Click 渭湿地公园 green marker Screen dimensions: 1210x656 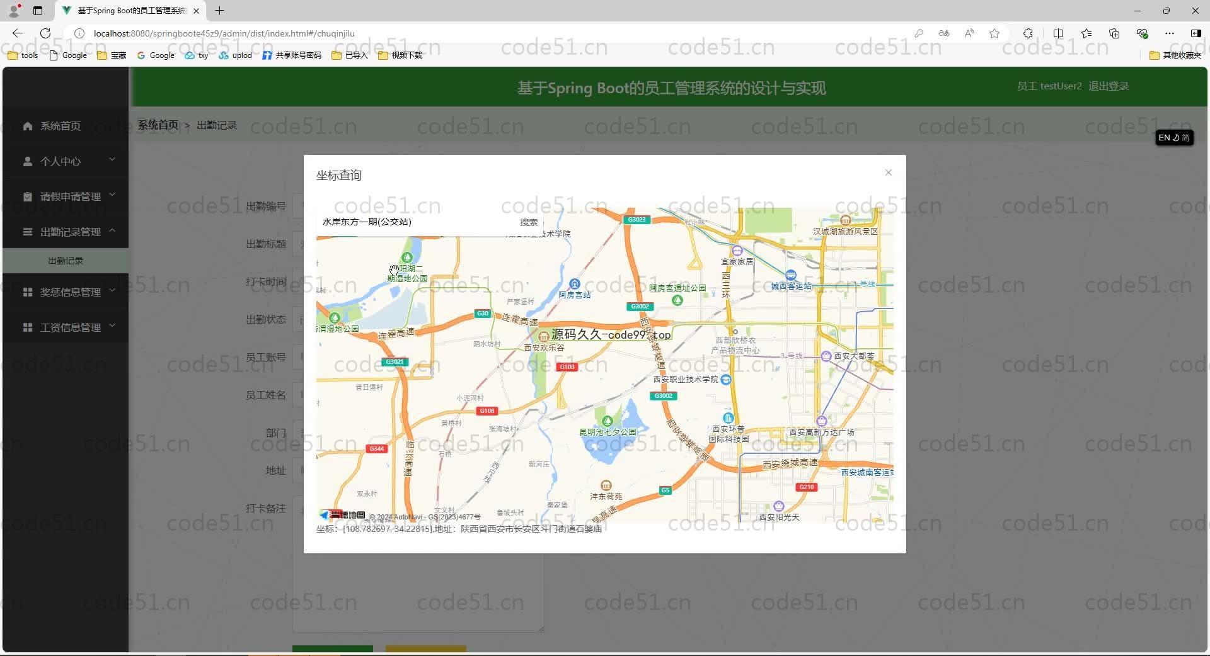(x=335, y=318)
